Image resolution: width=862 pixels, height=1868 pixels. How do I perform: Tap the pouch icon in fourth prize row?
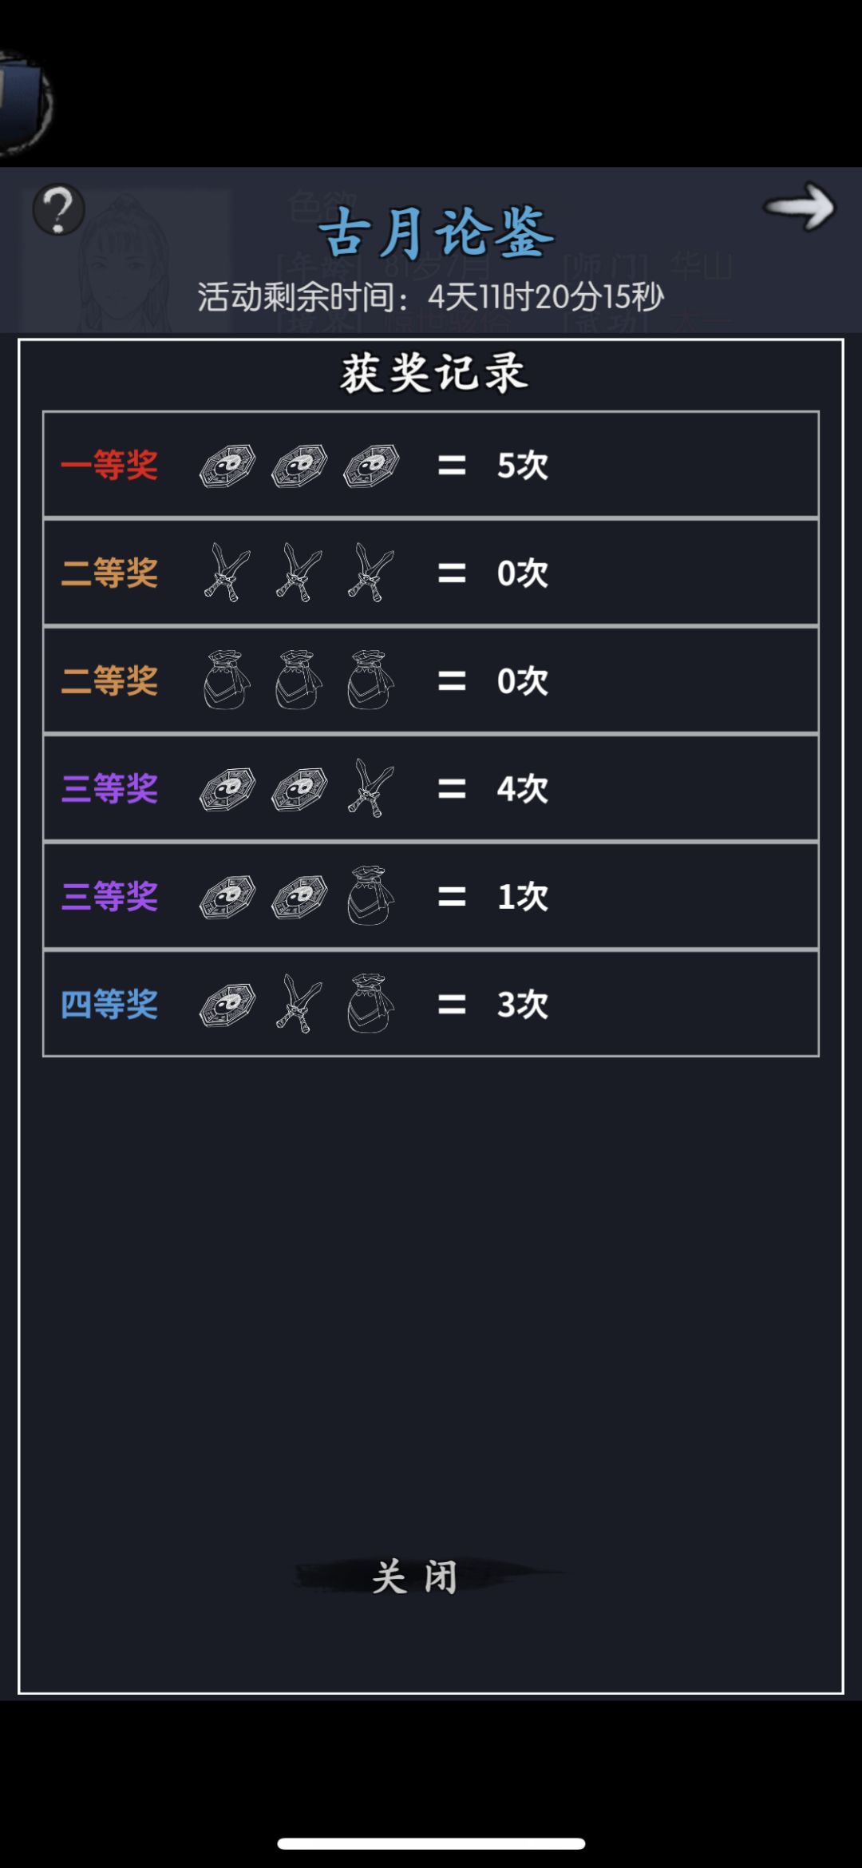tap(371, 1004)
